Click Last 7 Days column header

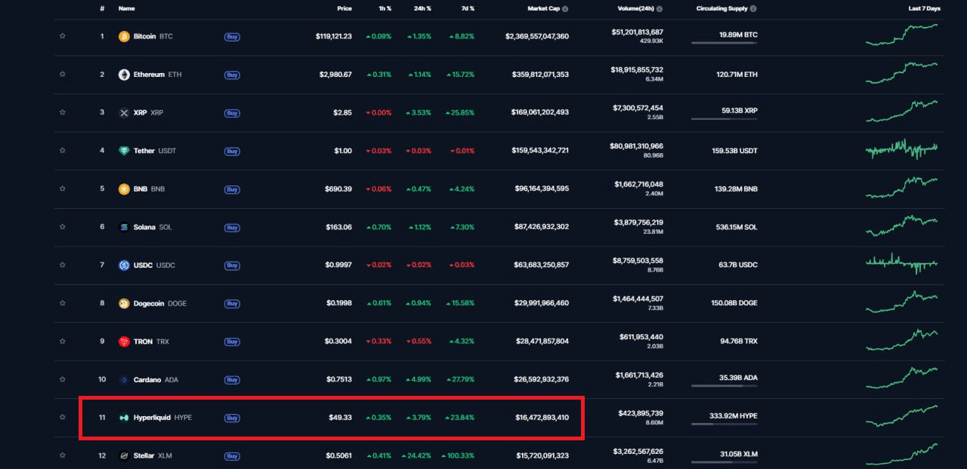pos(924,9)
